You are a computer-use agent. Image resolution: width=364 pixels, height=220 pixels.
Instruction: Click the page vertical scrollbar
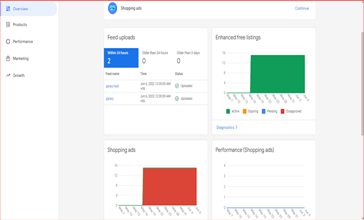coord(362,84)
